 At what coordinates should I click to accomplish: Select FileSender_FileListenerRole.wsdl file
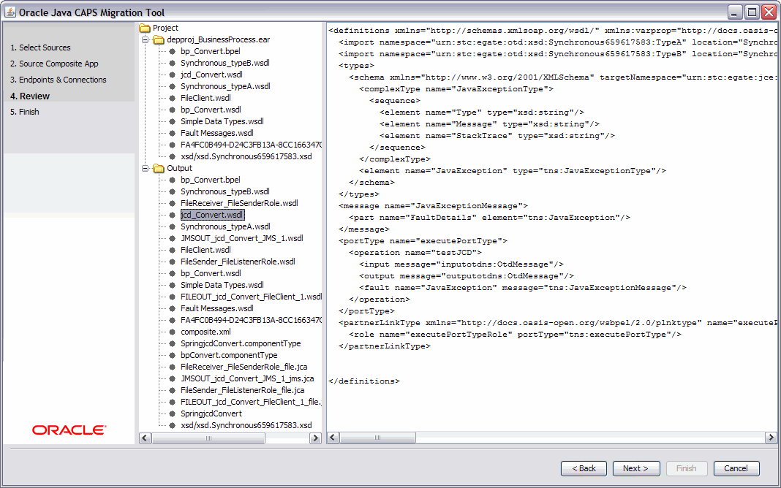238,262
